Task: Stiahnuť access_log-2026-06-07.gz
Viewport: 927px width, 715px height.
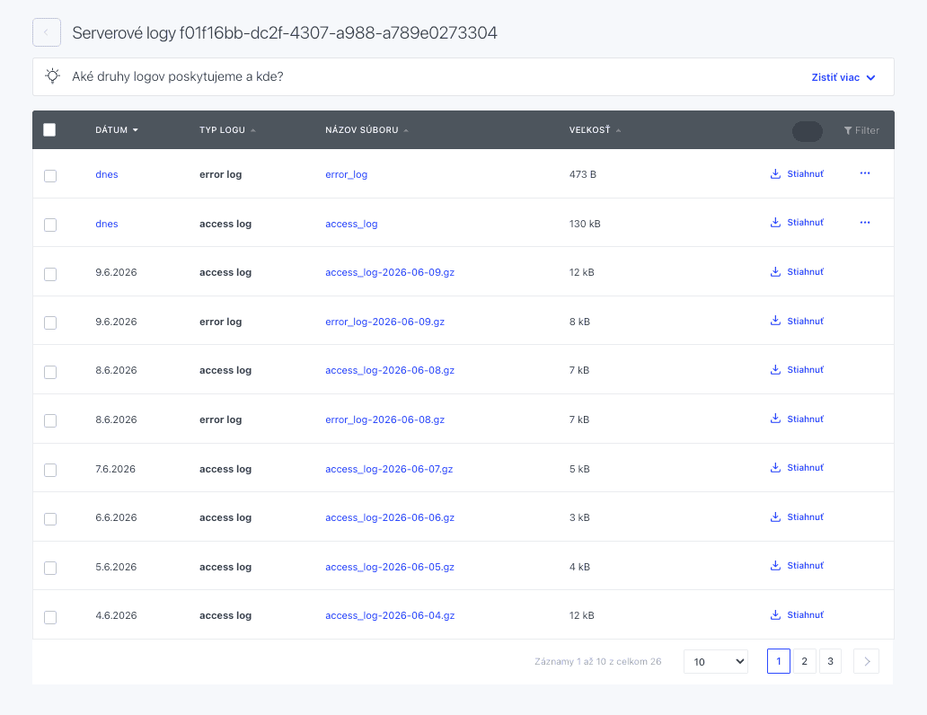Action: tap(797, 467)
